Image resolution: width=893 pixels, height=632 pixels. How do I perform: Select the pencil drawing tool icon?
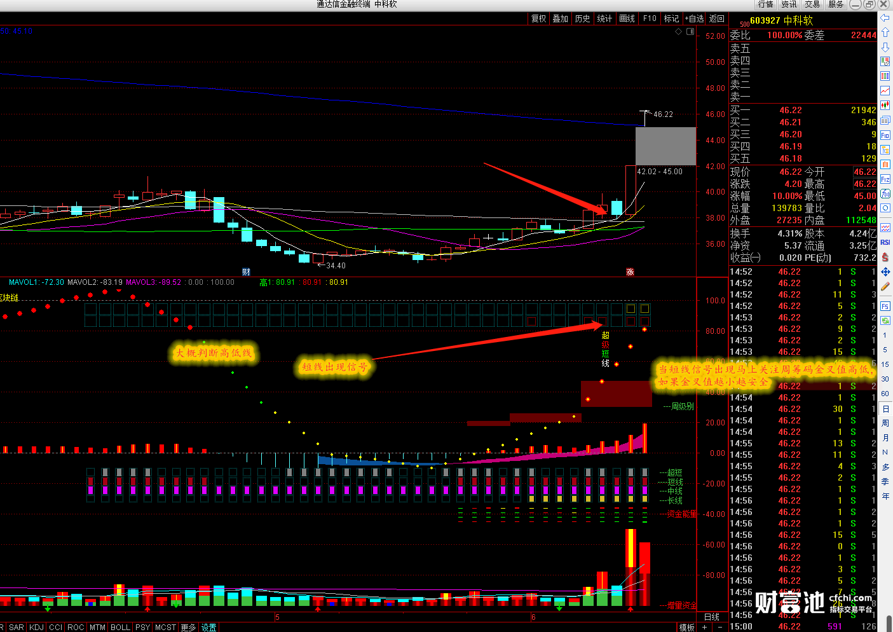click(885, 287)
